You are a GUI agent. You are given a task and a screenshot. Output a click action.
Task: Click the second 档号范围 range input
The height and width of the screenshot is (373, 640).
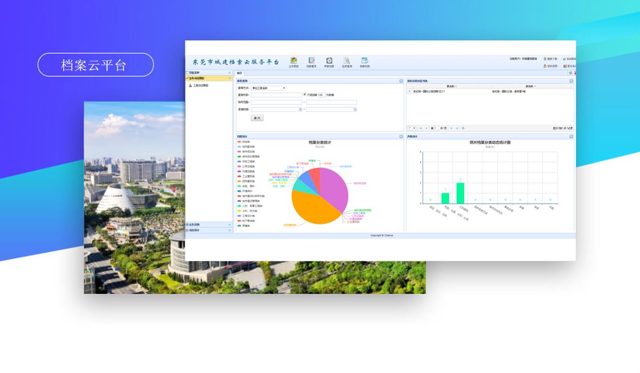332,102
